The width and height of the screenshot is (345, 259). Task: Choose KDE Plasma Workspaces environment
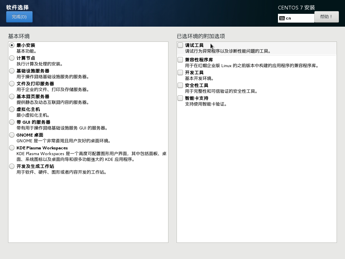click(12, 148)
